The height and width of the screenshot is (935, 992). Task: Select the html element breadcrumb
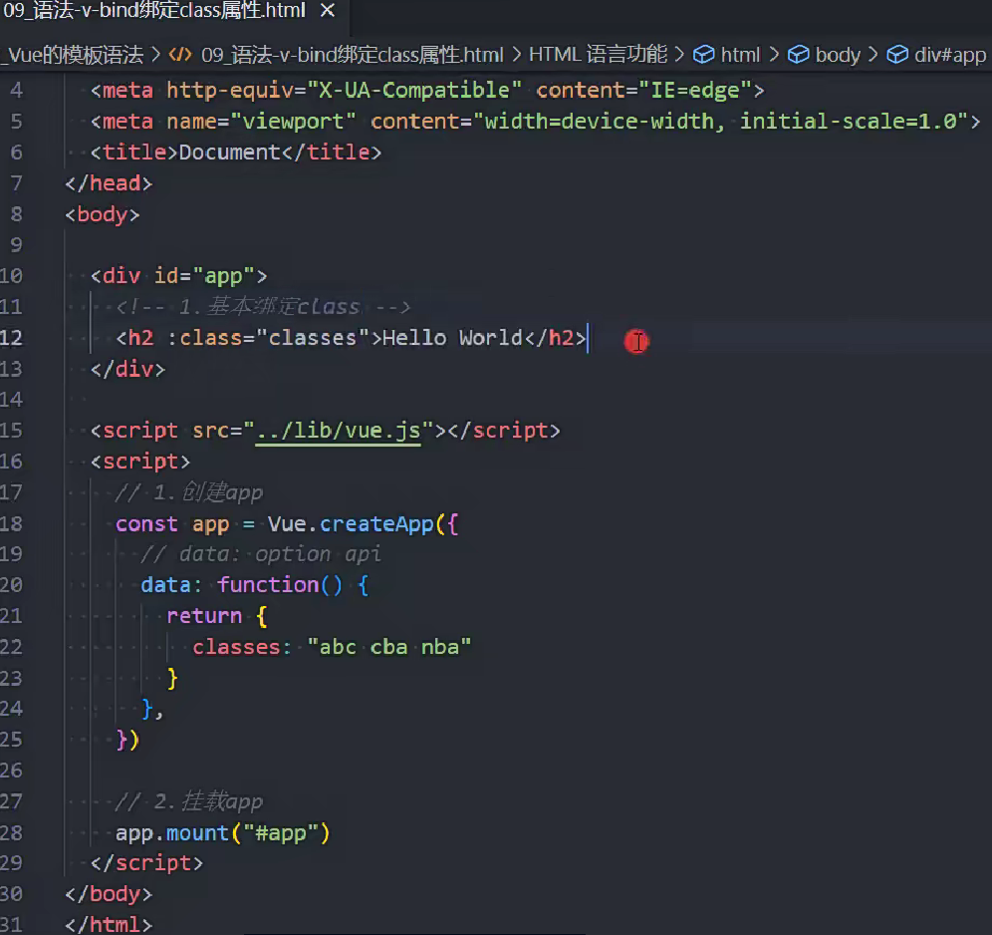click(740, 55)
